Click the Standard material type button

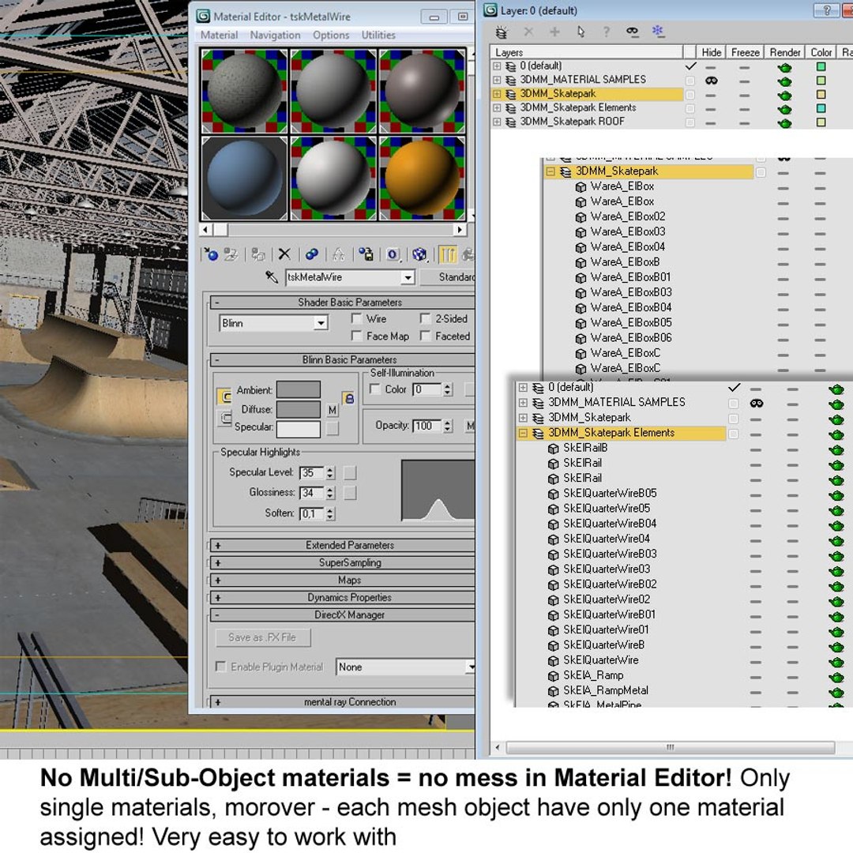[449, 277]
